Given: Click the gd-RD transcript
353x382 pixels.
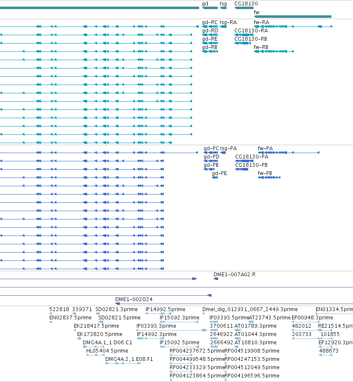Looking at the screenshot, I should coord(210,35).
